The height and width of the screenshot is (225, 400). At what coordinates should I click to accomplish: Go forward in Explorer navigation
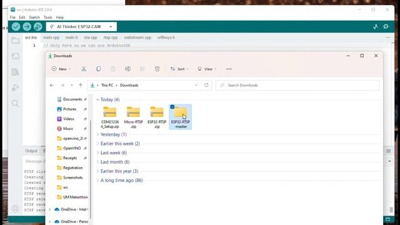pos(62,85)
